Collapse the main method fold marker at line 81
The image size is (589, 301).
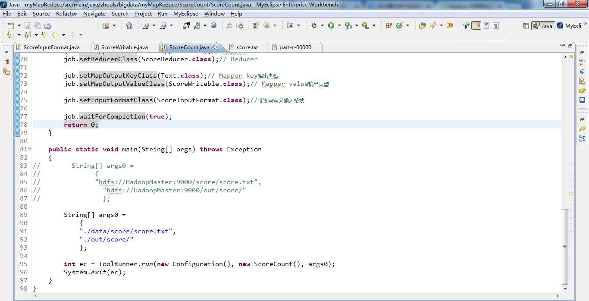[30, 149]
